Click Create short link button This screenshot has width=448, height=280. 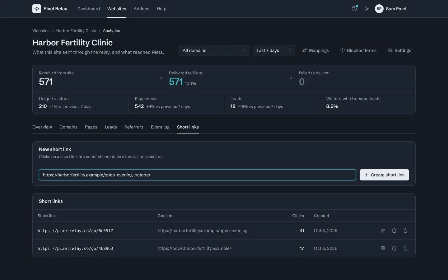(x=384, y=175)
